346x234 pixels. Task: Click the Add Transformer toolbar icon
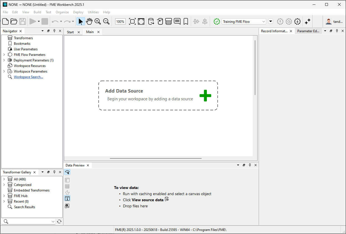pos(168,21)
